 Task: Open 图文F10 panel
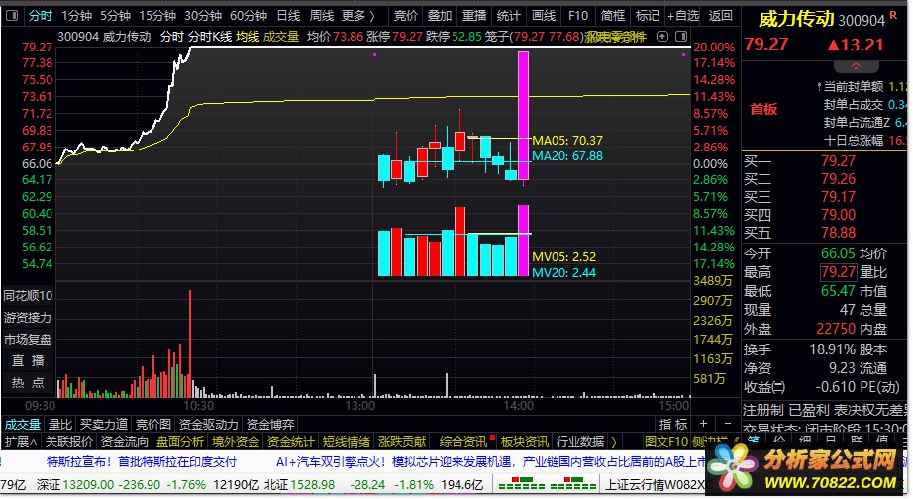666,442
